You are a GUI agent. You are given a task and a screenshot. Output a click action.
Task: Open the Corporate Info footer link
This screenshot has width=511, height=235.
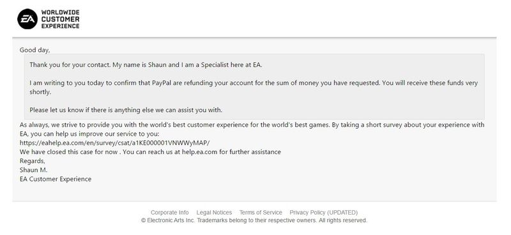click(x=169, y=212)
